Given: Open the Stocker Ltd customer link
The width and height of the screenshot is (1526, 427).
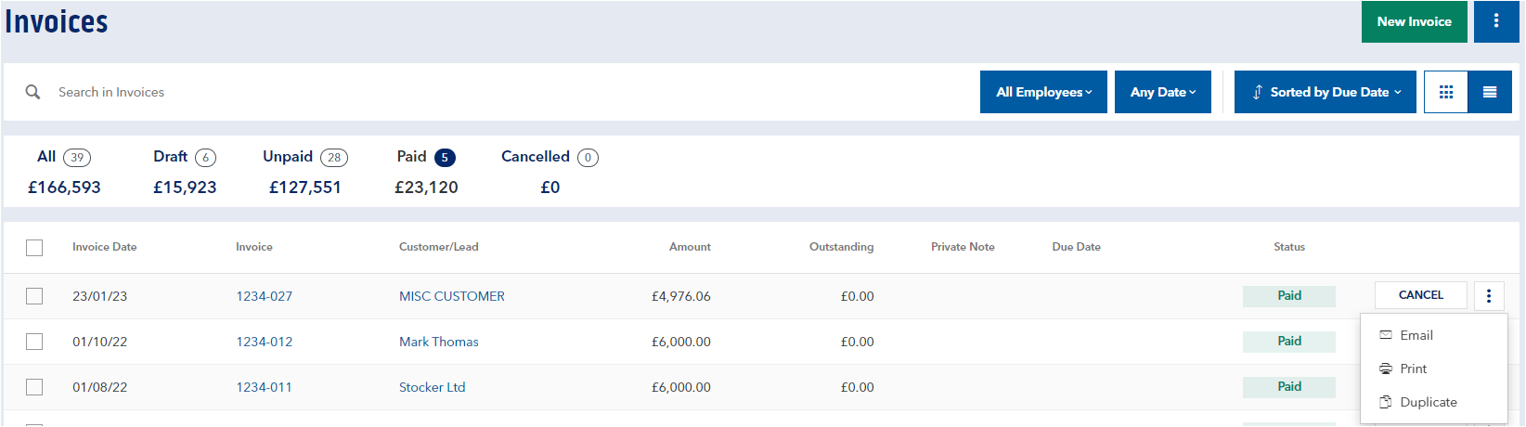Looking at the screenshot, I should (432, 387).
